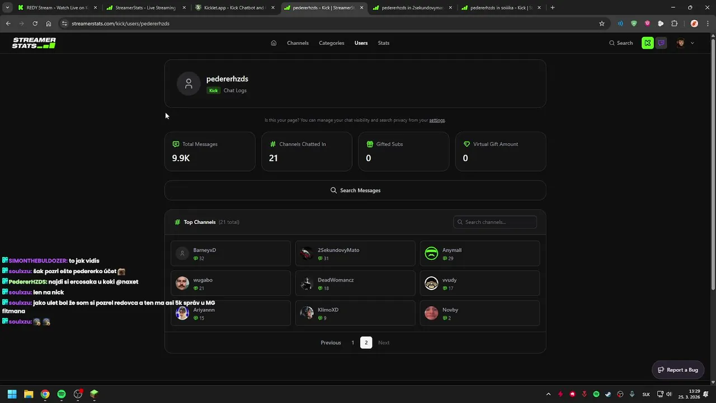Open Anymall channel card
The image size is (716, 403).
pos(480,254)
